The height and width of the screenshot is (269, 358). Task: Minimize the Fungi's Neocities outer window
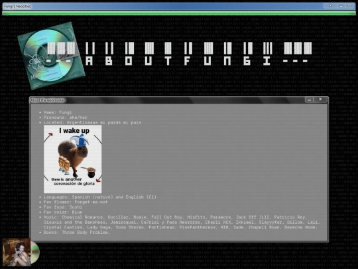(x=341, y=6)
